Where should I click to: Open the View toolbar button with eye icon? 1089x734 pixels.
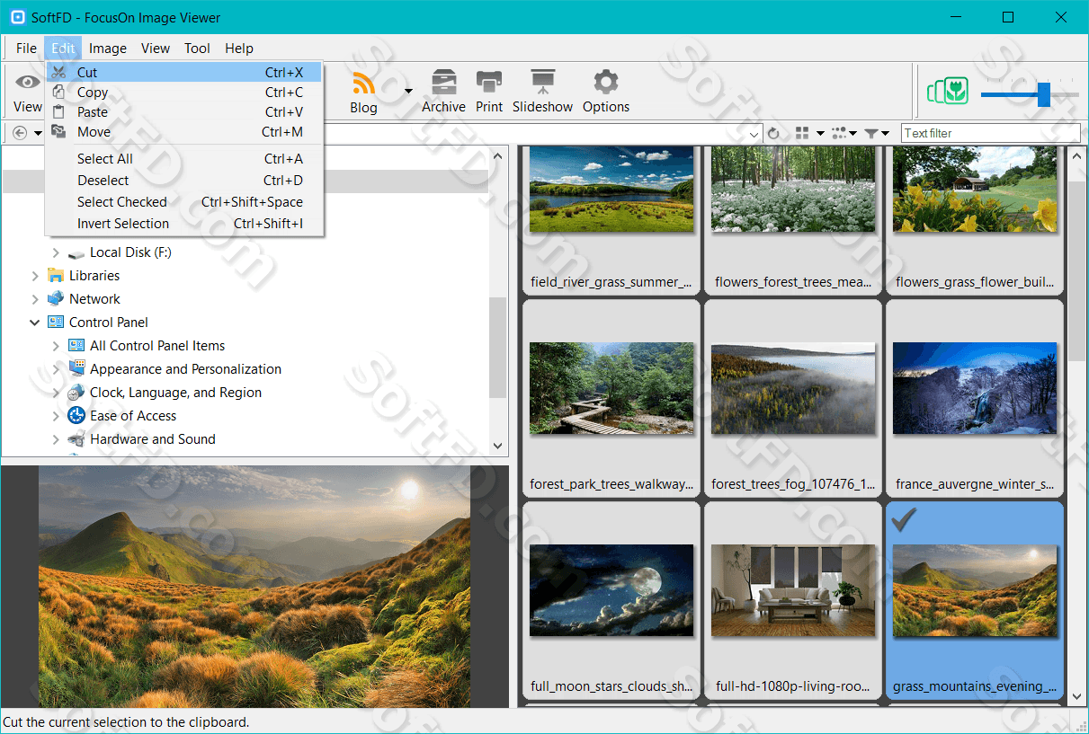(x=27, y=92)
